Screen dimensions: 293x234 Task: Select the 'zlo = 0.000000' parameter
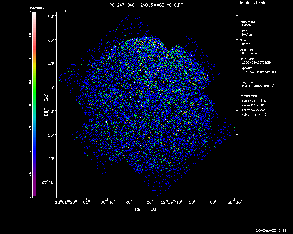pyautogui.click(x=253, y=105)
